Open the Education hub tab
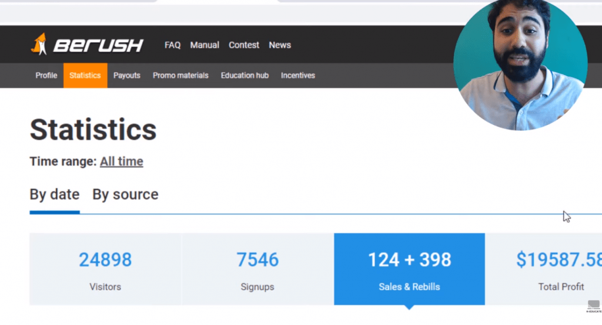Image resolution: width=602 pixels, height=325 pixels. pos(245,76)
